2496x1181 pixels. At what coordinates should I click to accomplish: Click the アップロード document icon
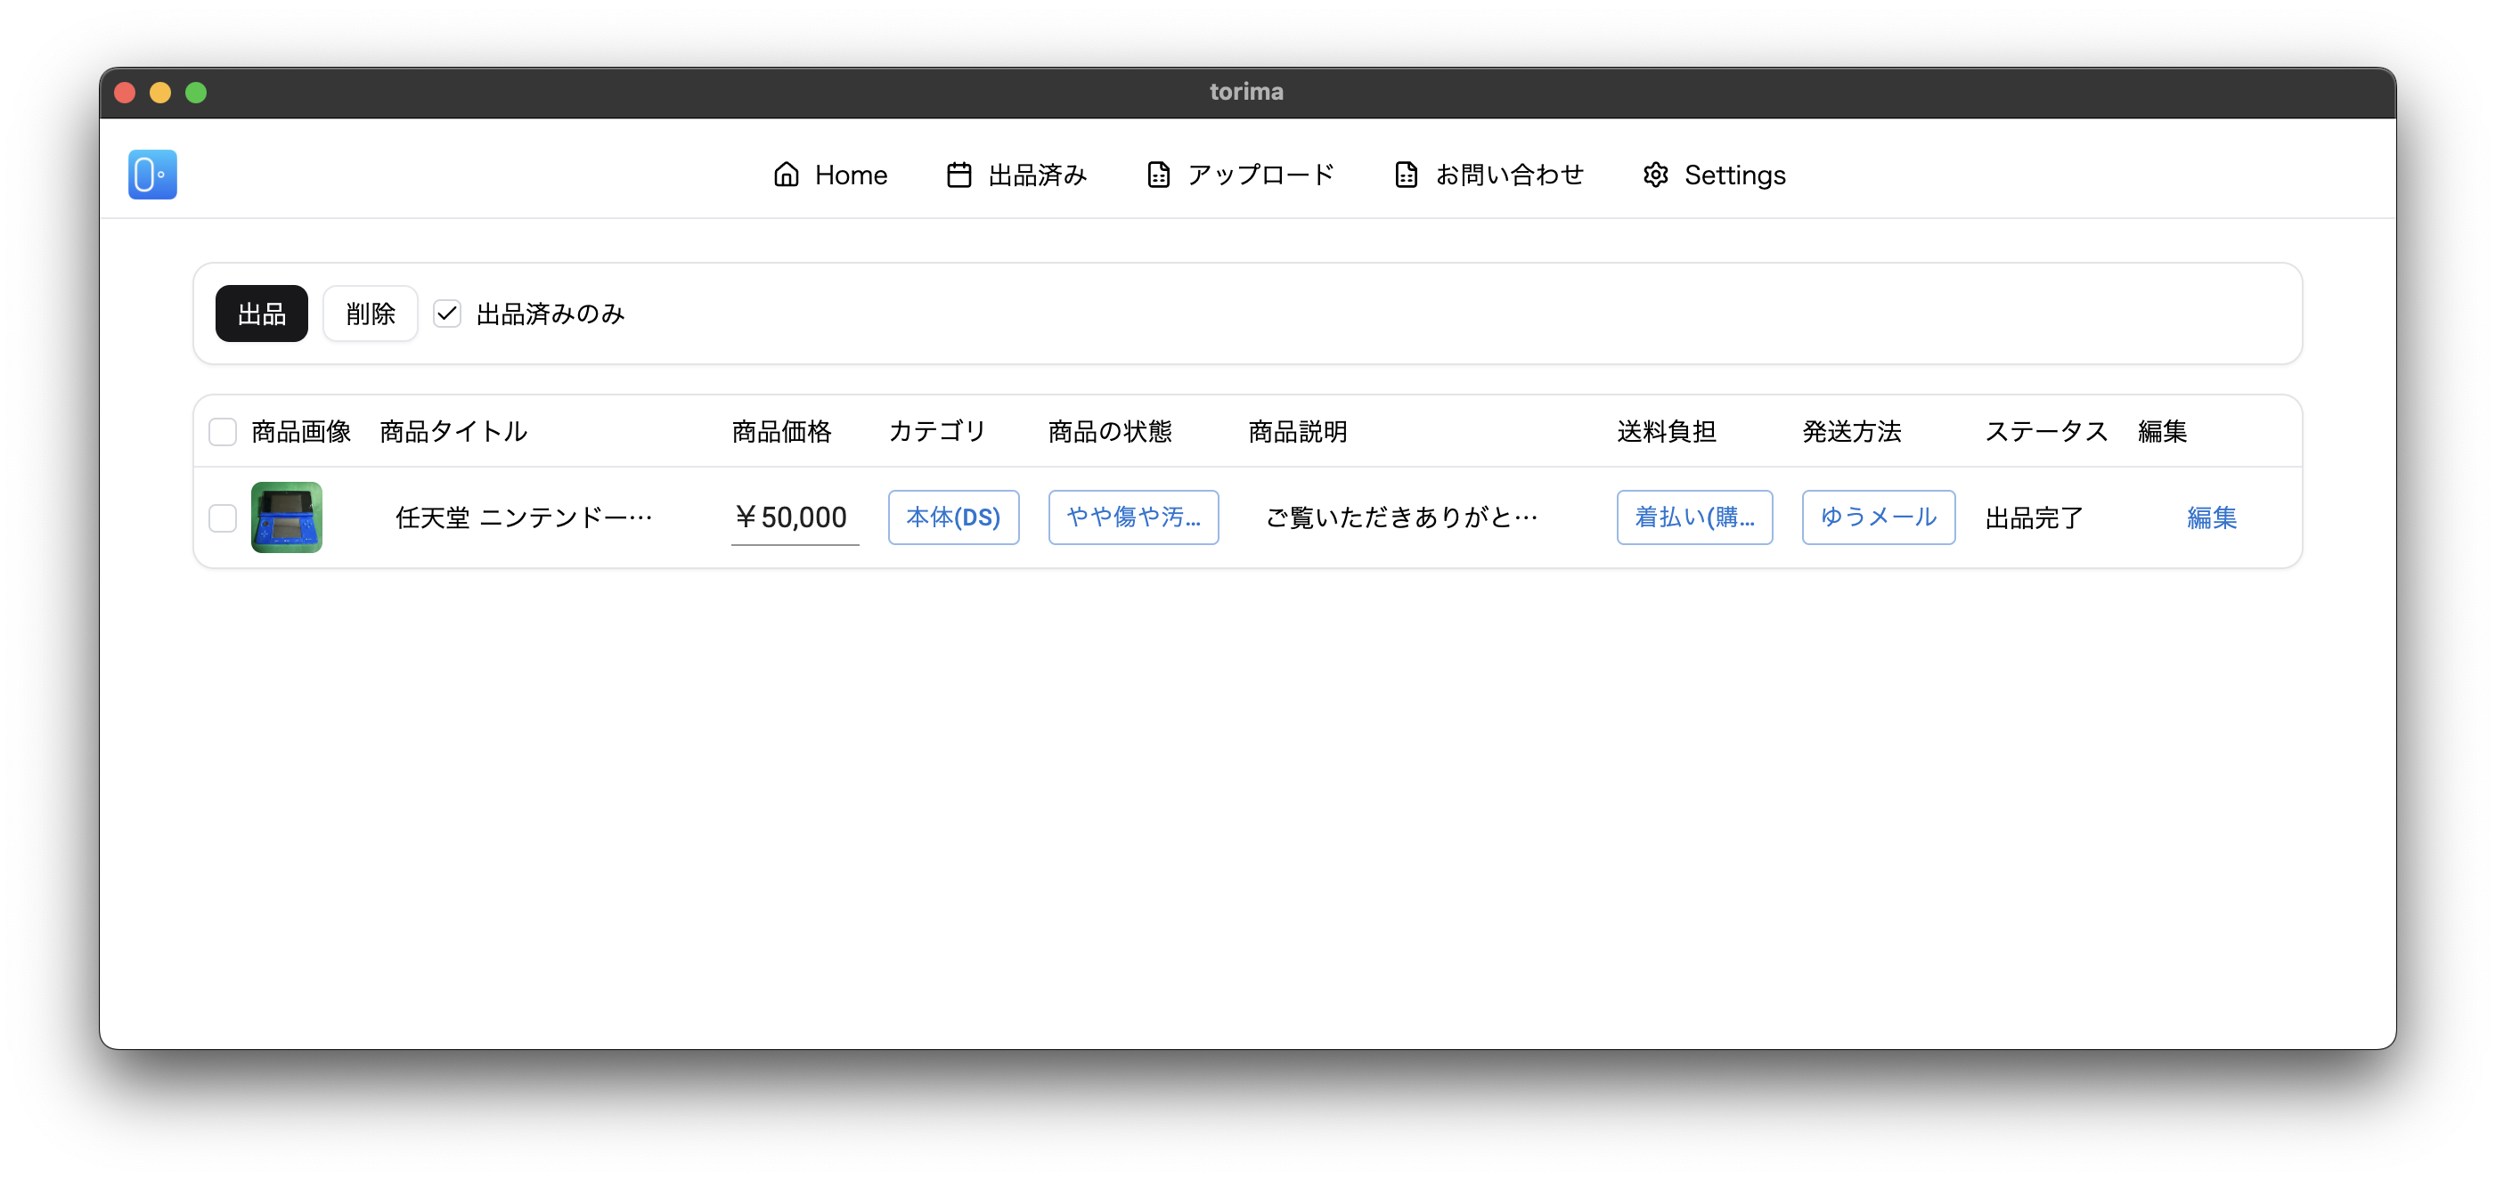(1158, 175)
